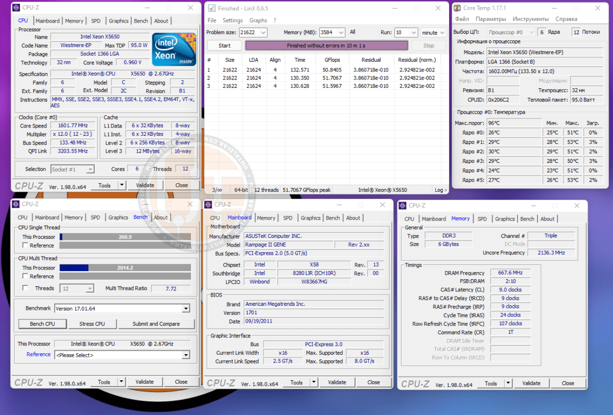Click the Intel Xeon inside logo

(175, 50)
